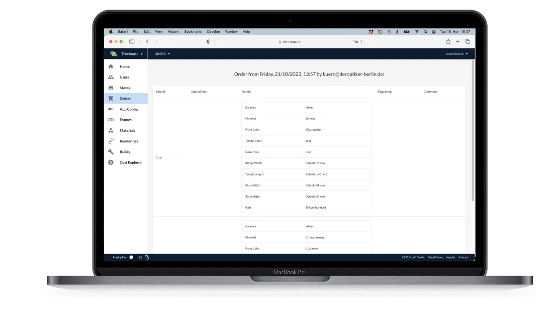549x311 pixels.
Task: Open the Logi model link
Action: point(159,158)
